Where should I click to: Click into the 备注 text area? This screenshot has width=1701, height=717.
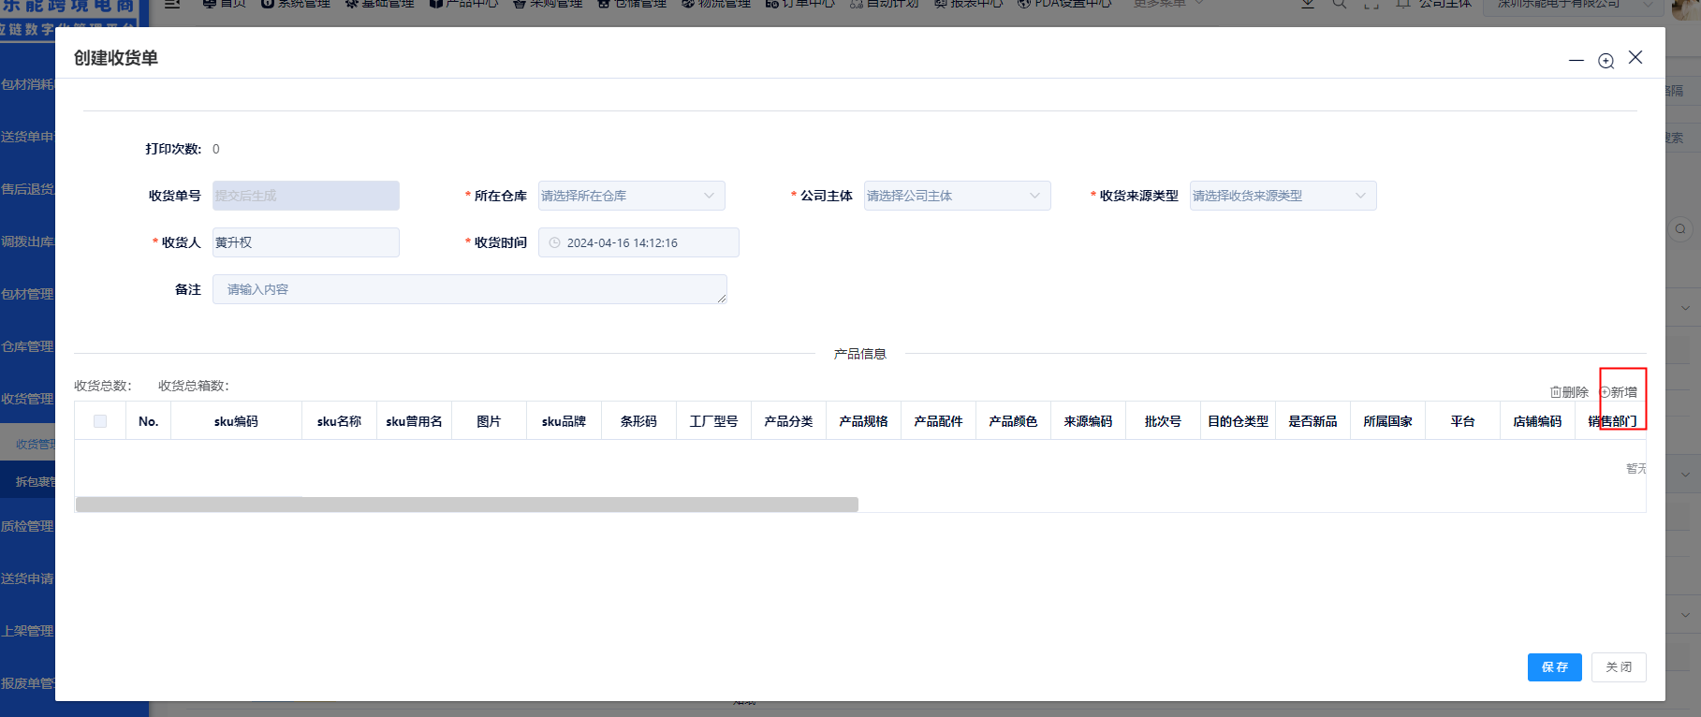click(469, 289)
